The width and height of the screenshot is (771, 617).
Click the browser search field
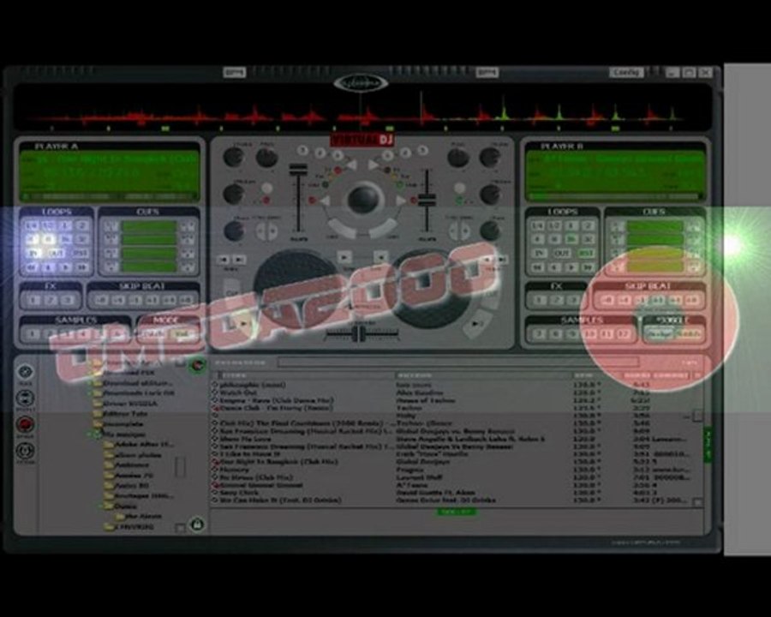tap(458, 363)
